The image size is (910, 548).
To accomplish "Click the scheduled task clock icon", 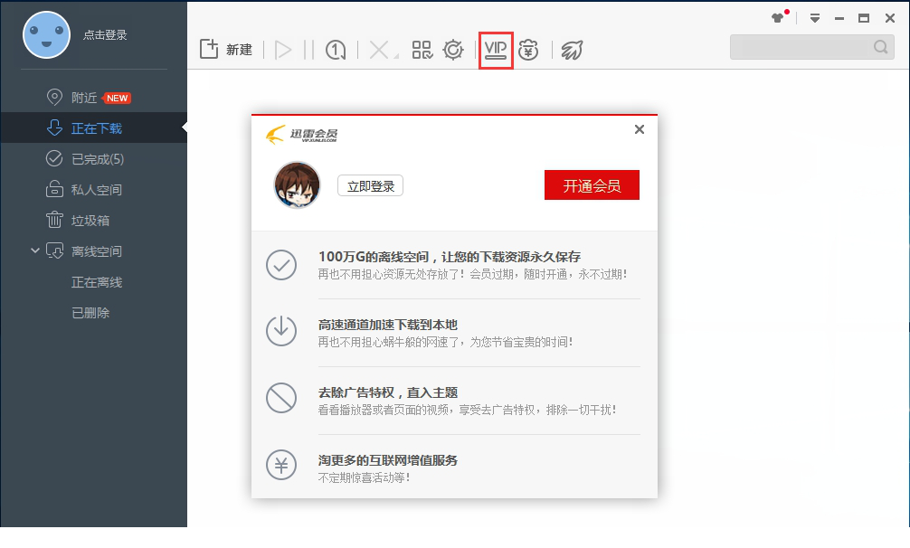I will (336, 50).
